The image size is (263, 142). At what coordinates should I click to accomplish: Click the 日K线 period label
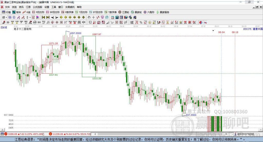4,27
